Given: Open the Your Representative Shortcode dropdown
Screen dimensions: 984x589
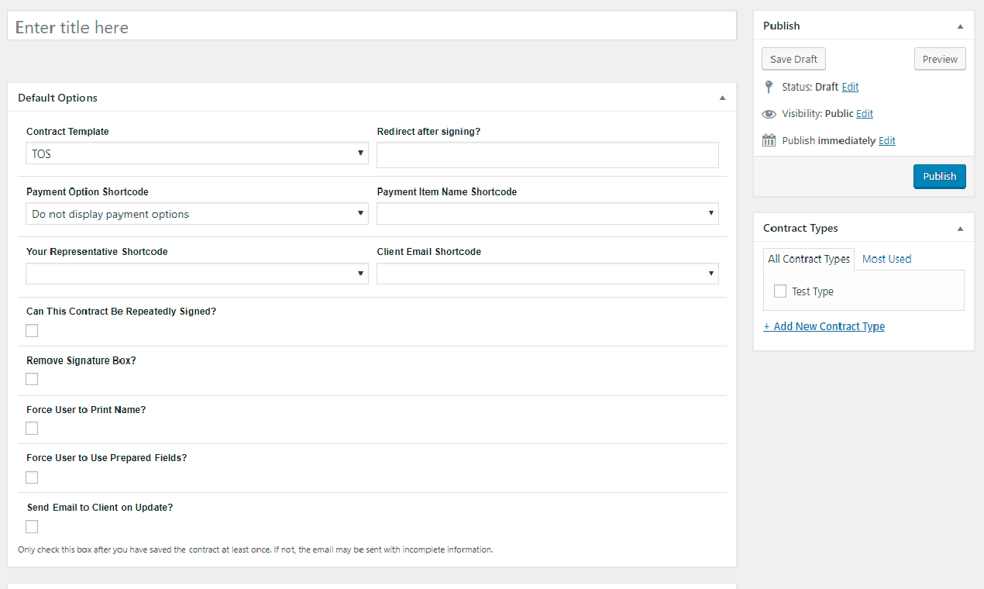Looking at the screenshot, I should pyautogui.click(x=197, y=273).
